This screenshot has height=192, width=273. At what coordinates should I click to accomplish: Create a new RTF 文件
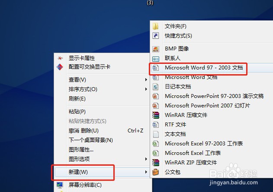[x=175, y=125]
